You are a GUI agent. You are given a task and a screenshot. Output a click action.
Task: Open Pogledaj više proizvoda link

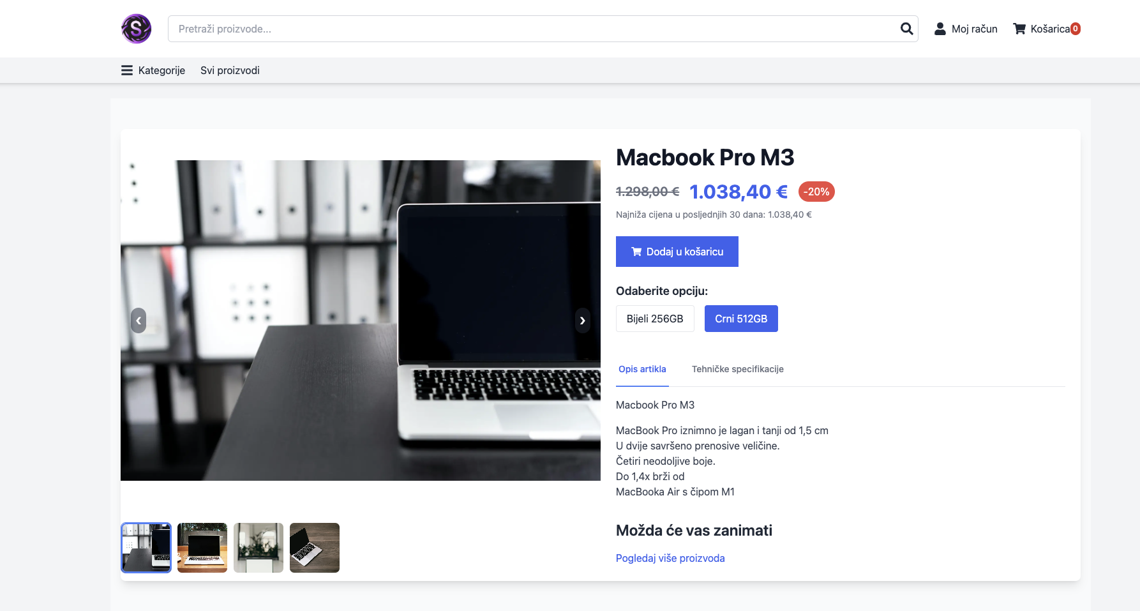point(670,558)
